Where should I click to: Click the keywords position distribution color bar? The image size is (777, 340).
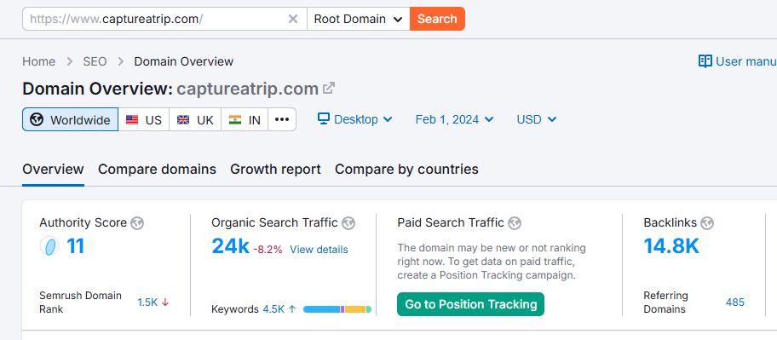point(337,309)
